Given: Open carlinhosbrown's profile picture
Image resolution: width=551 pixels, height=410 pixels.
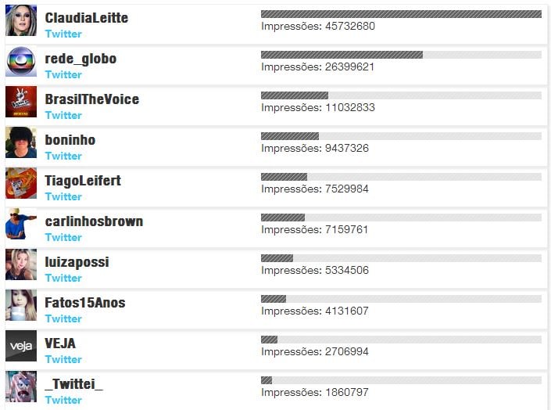Looking at the screenshot, I should pos(21,224).
